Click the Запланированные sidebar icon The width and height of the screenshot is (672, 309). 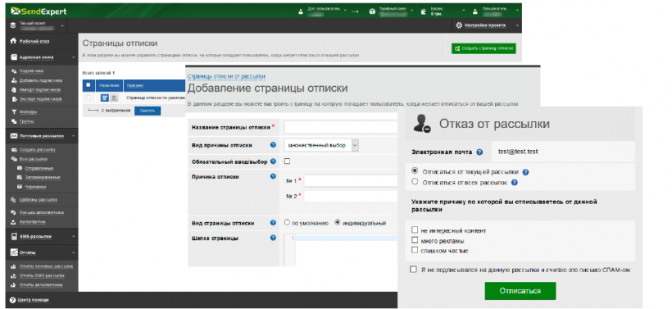click(20, 177)
